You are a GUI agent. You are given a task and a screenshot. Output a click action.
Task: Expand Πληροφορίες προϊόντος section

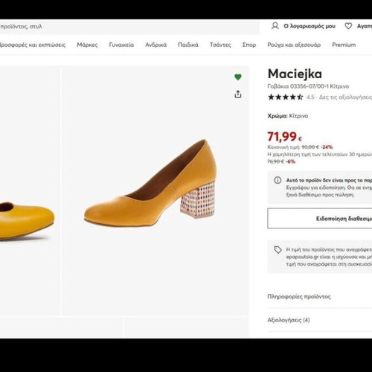click(x=320, y=297)
